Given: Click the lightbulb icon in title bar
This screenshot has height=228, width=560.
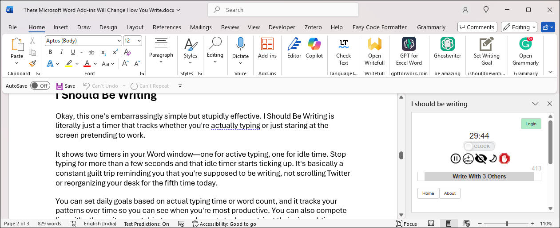Looking at the screenshot, I should click(486, 10).
